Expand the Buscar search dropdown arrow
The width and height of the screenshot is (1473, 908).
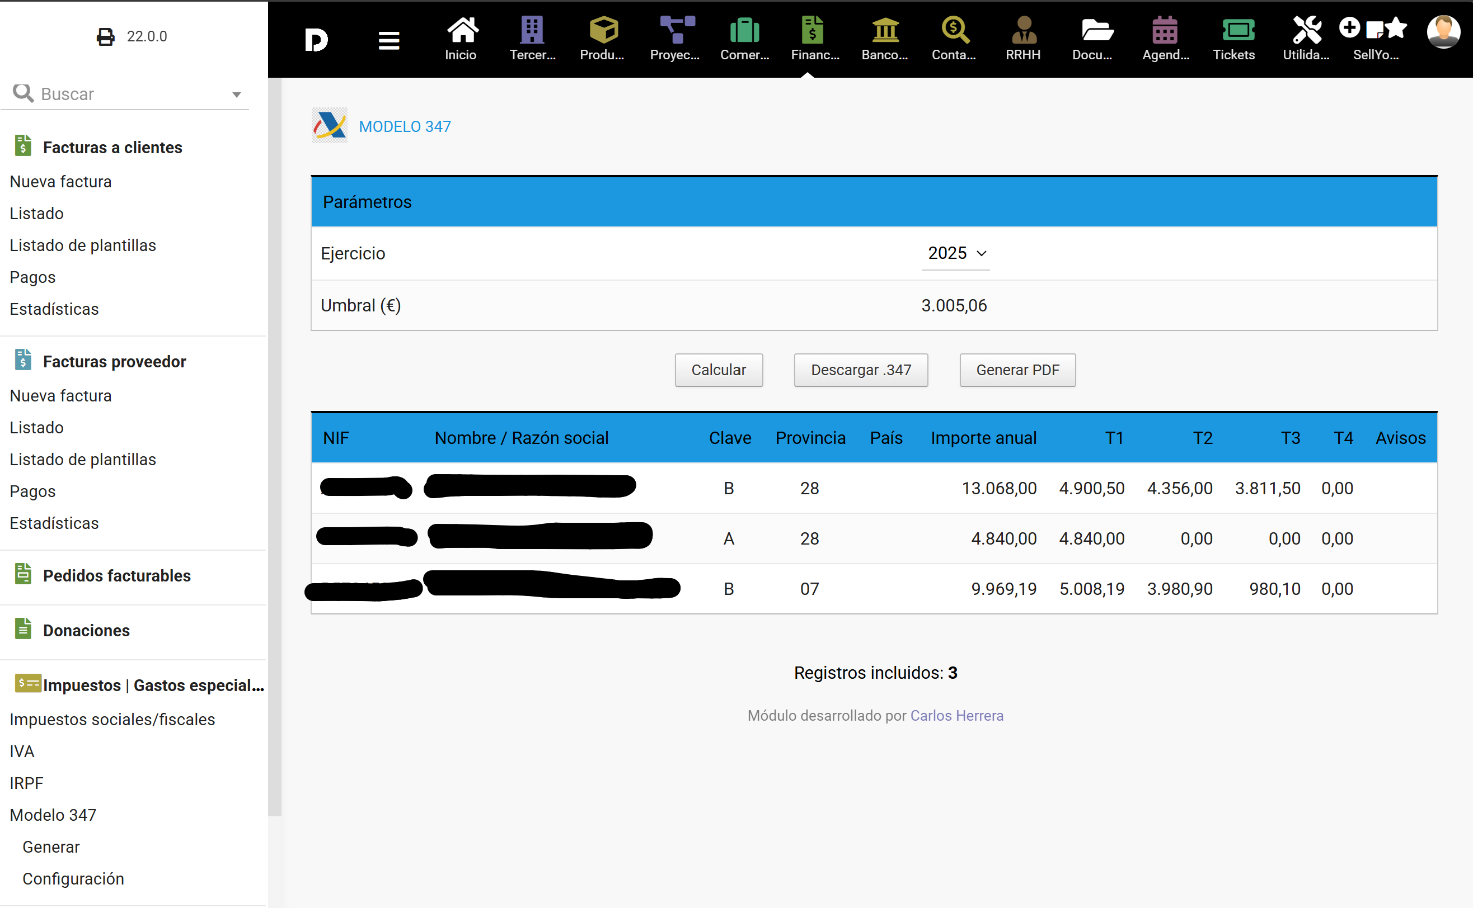tap(236, 94)
